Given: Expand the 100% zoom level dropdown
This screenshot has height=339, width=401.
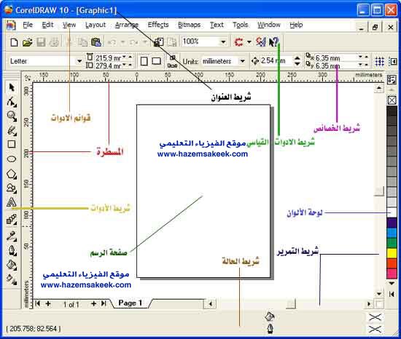Looking at the screenshot, I should pos(204,41).
